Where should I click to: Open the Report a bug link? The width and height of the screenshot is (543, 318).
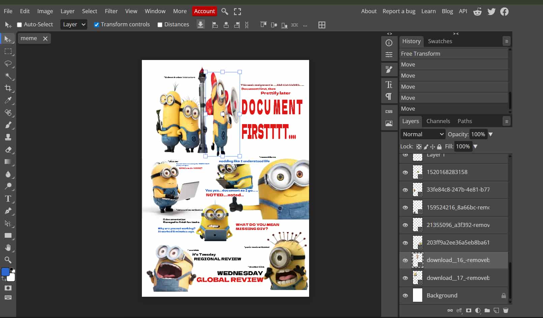[399, 11]
